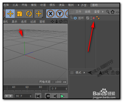Toggle Y axis lock
123x102 pixels.
point(60,14)
